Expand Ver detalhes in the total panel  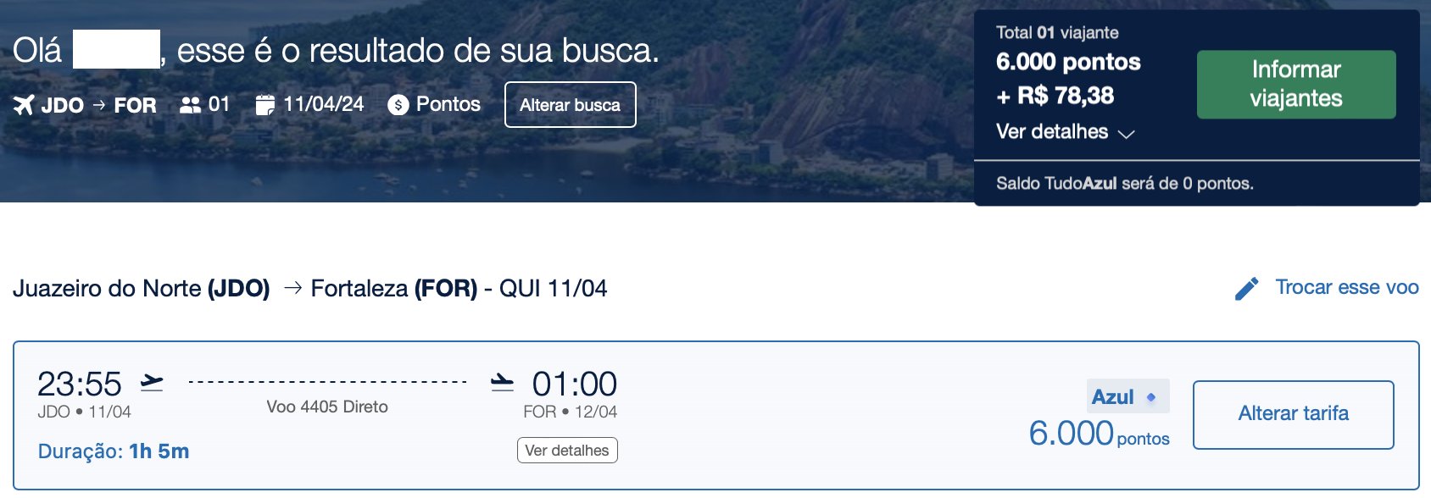tap(1052, 132)
